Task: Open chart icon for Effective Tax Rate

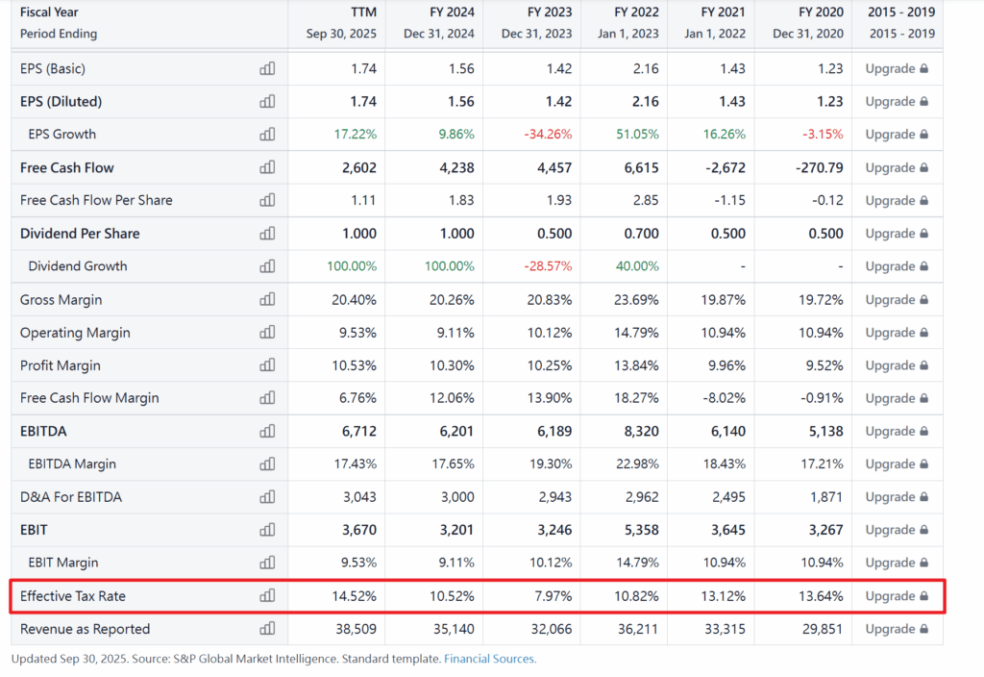Action: point(267,596)
